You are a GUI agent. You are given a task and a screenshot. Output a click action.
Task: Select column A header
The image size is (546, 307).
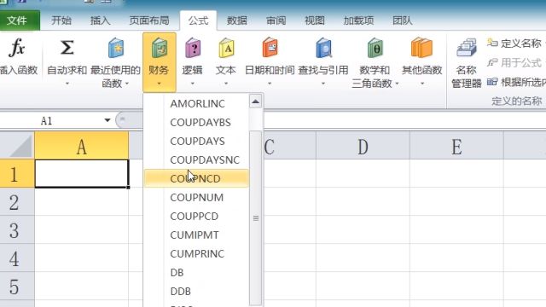click(x=82, y=146)
